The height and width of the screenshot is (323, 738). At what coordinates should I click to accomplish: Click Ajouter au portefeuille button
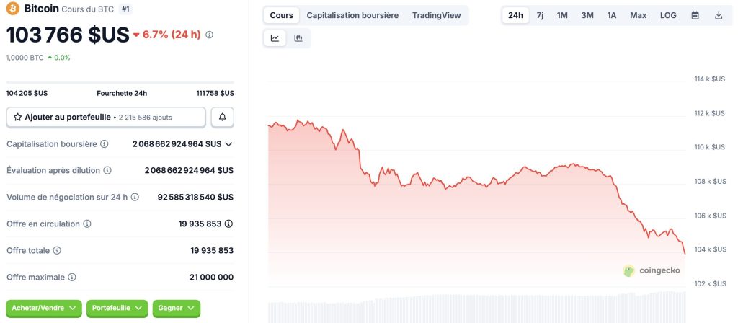coord(106,117)
